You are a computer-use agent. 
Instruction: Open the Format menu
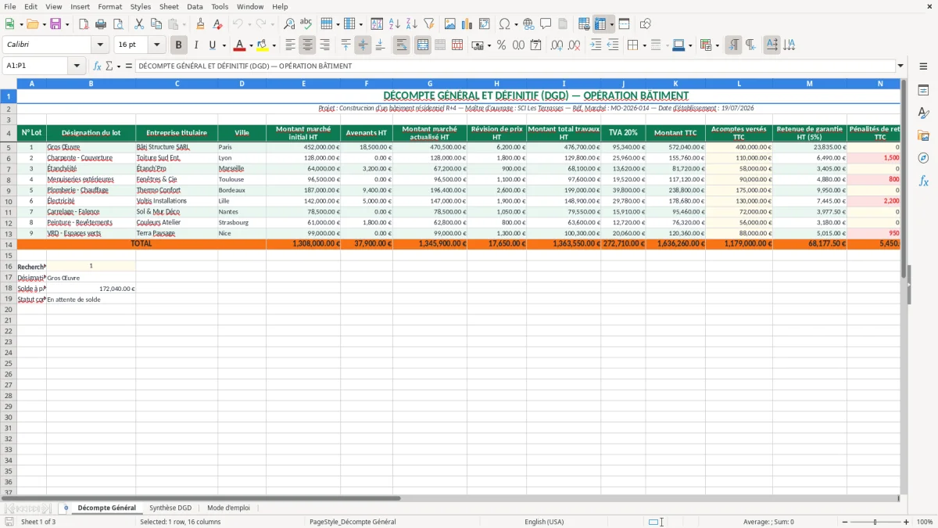(x=109, y=6)
